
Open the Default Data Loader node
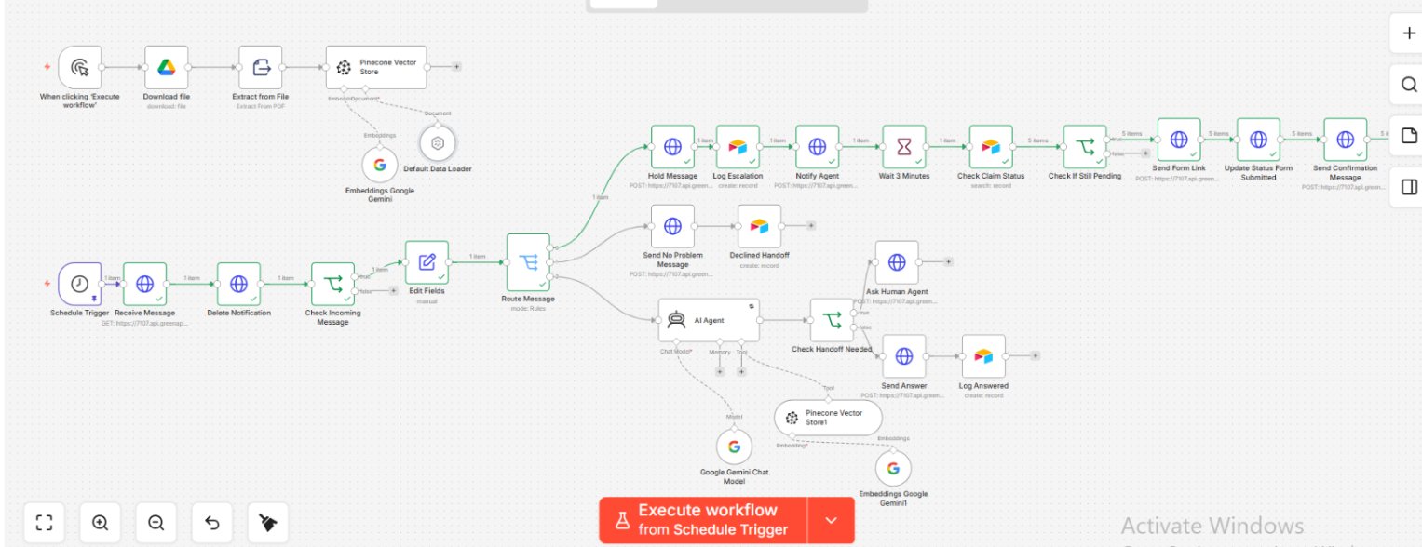pyautogui.click(x=438, y=142)
